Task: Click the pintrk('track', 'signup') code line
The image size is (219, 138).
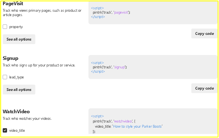Action: pyautogui.click(x=110, y=67)
